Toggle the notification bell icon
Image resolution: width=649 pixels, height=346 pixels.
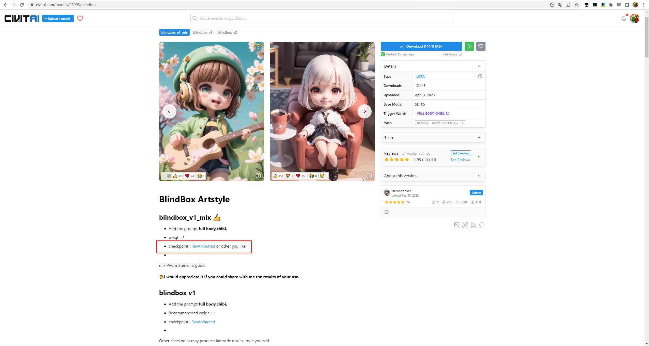(x=623, y=18)
